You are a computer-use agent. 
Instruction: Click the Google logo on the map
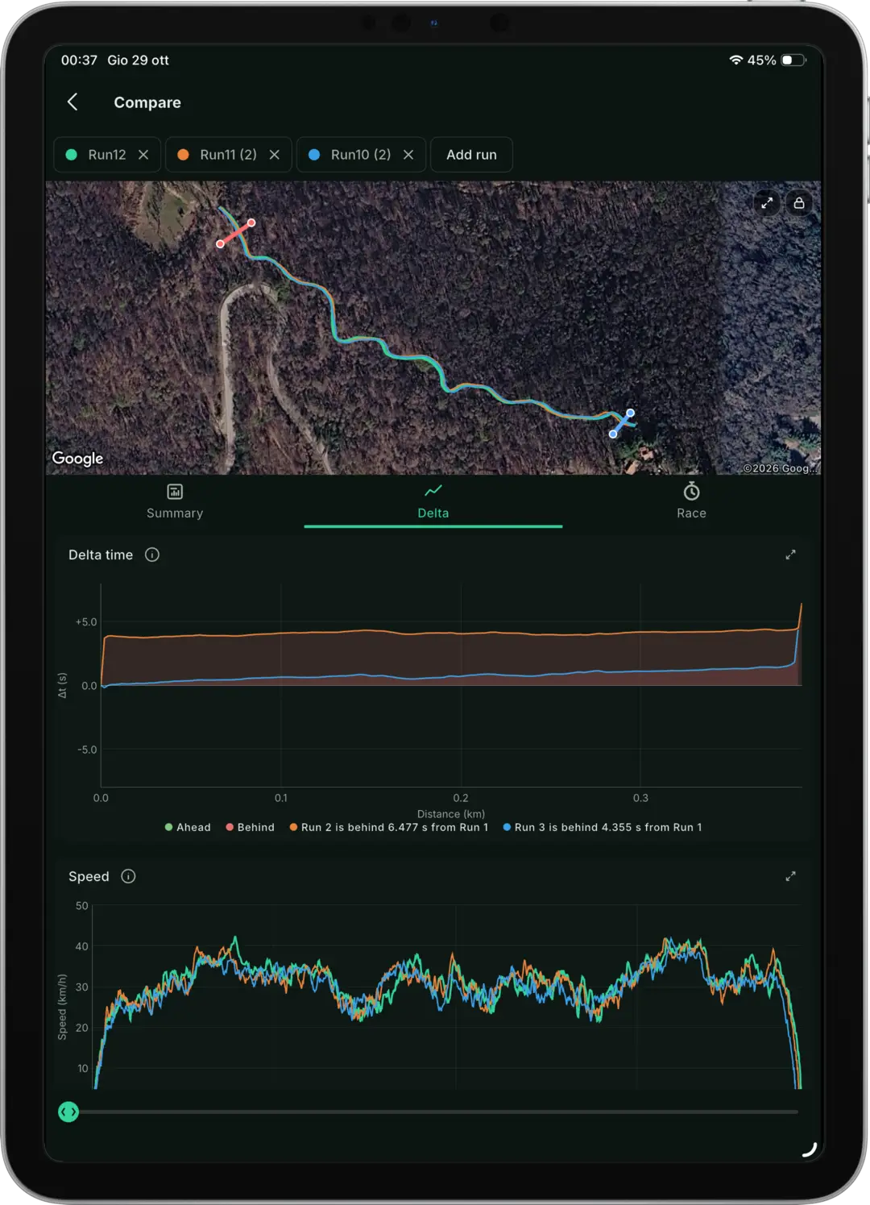coord(77,458)
